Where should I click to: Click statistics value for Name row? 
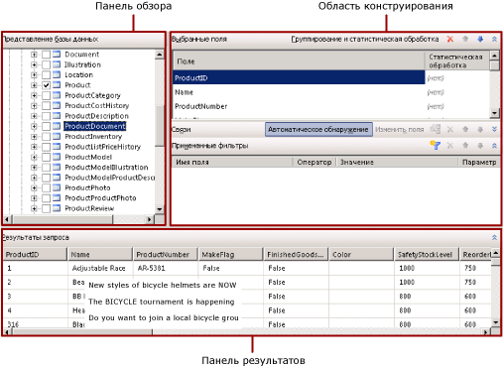pos(436,92)
